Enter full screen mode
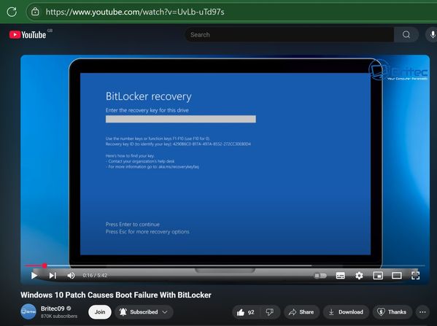 pos(415,276)
